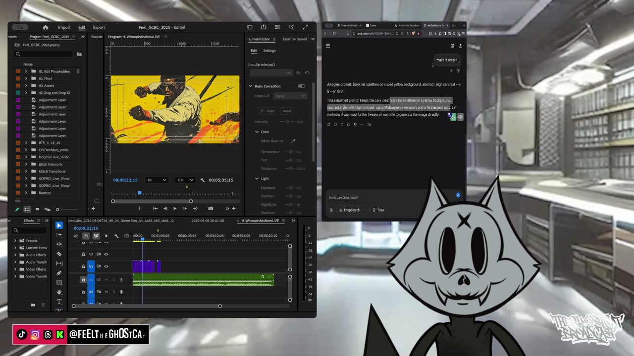Screen dimensions: 634x356
Task: Click the Saturation slider handle
Action: (x=291, y=168)
